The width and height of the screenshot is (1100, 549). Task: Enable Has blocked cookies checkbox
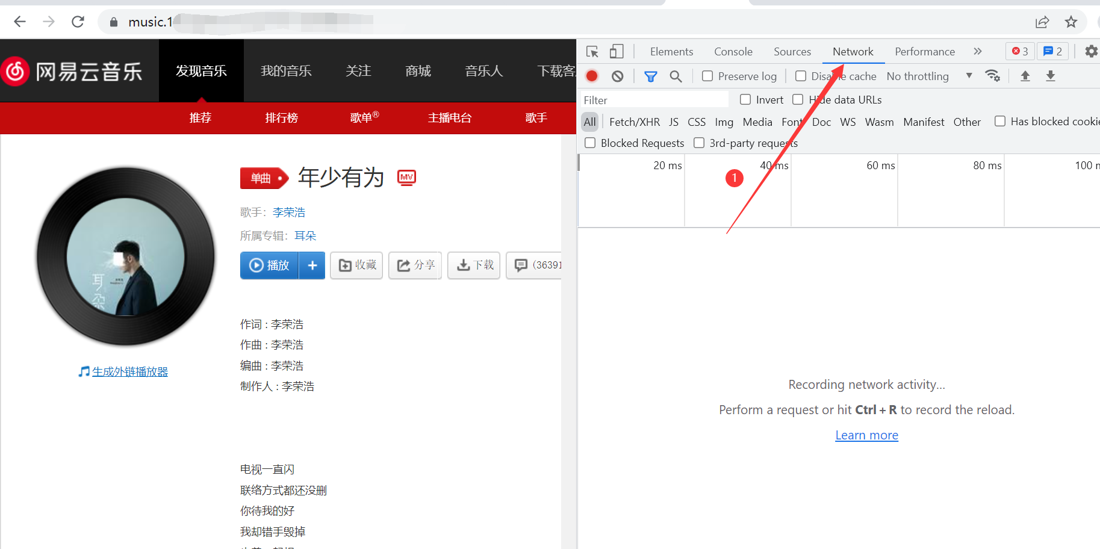[1000, 122]
